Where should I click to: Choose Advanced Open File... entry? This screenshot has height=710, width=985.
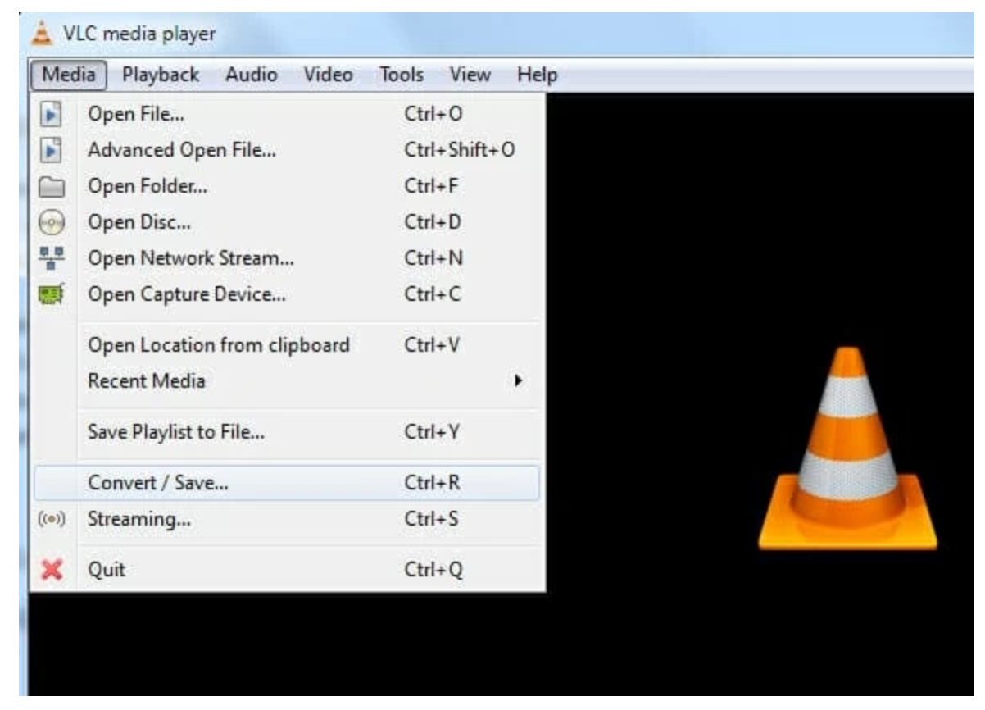coord(287,150)
